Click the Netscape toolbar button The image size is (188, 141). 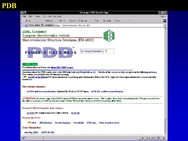coord(83,21)
